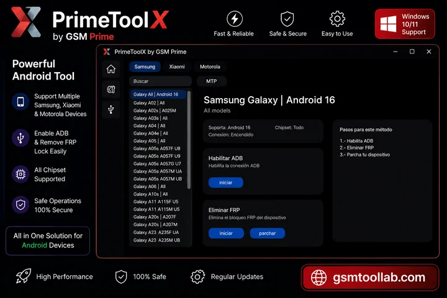Select the MTP mode tab

(212, 81)
